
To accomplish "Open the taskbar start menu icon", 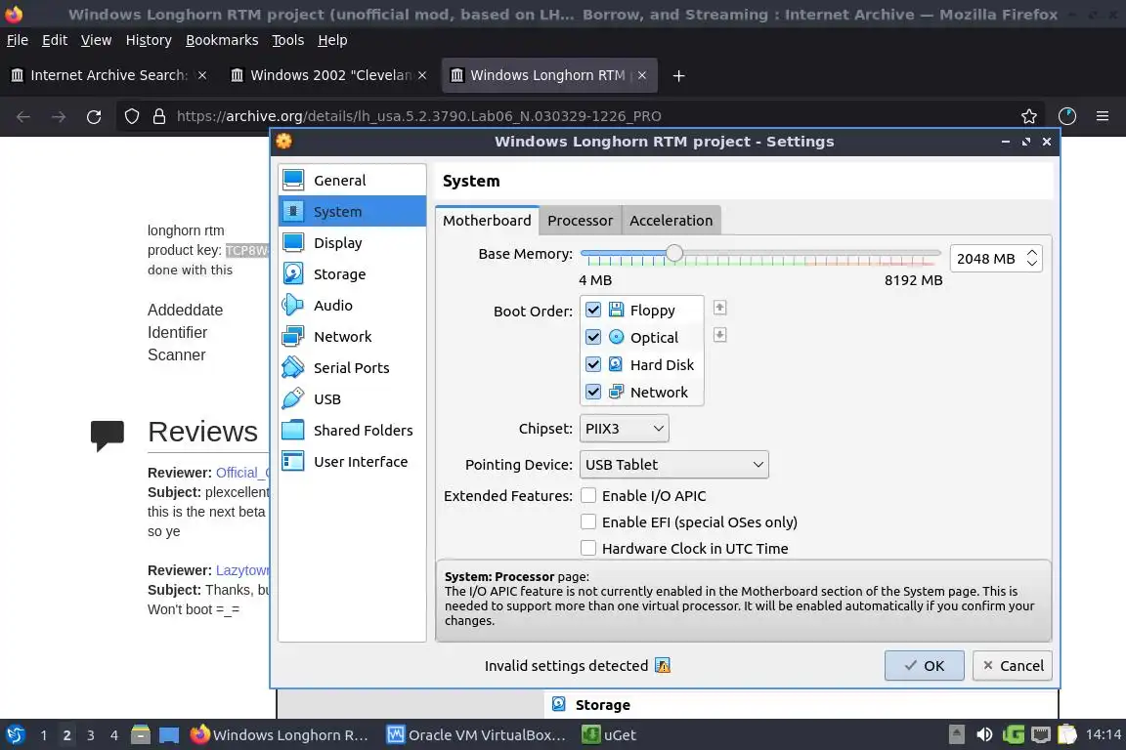I will (15, 735).
